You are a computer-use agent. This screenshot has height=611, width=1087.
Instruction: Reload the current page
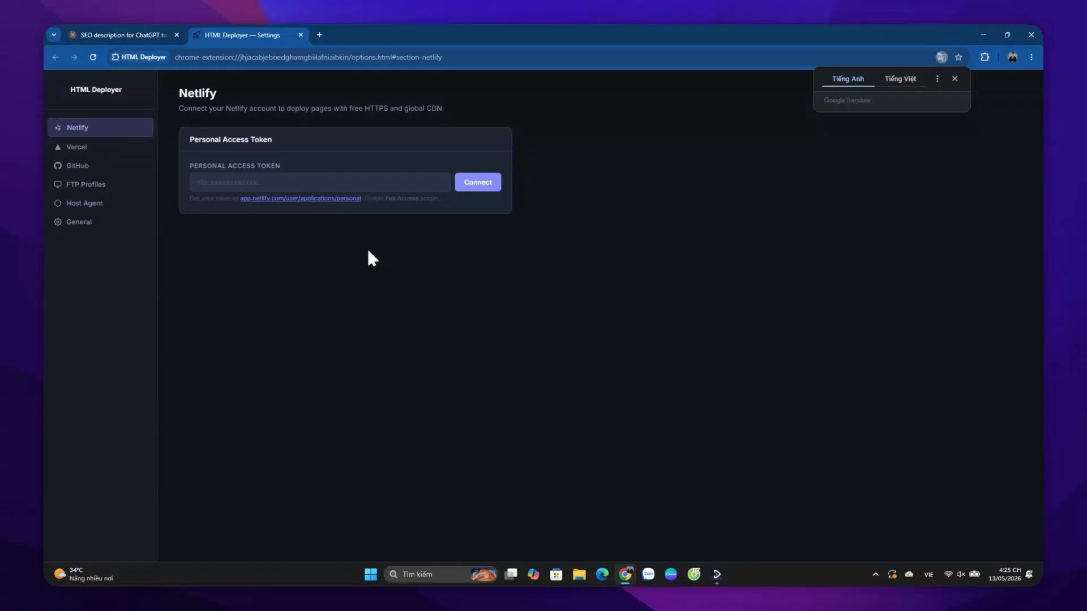[x=93, y=57]
